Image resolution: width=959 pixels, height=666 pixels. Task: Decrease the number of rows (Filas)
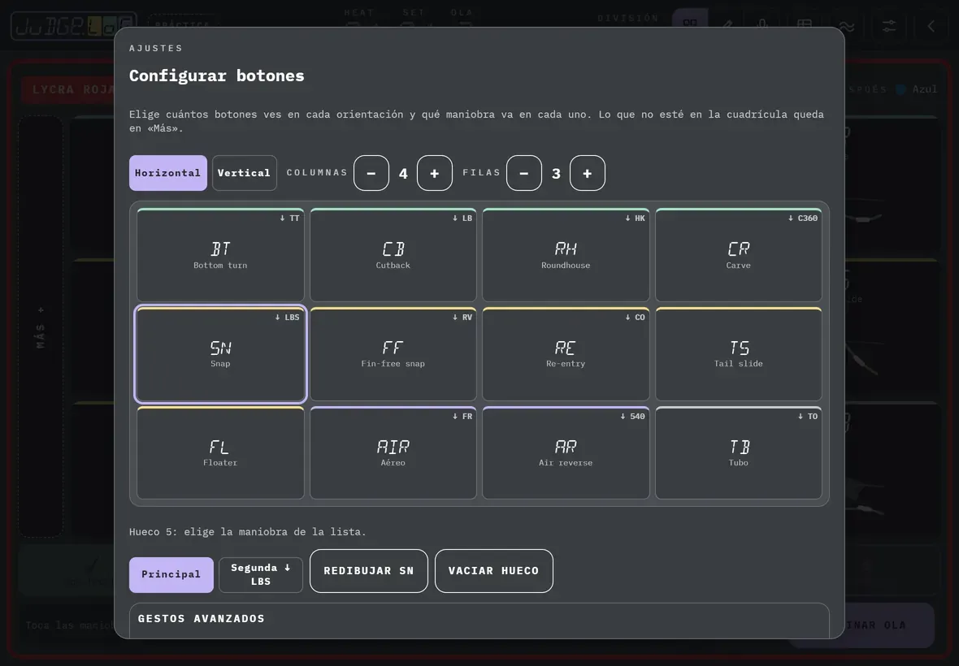pos(524,173)
